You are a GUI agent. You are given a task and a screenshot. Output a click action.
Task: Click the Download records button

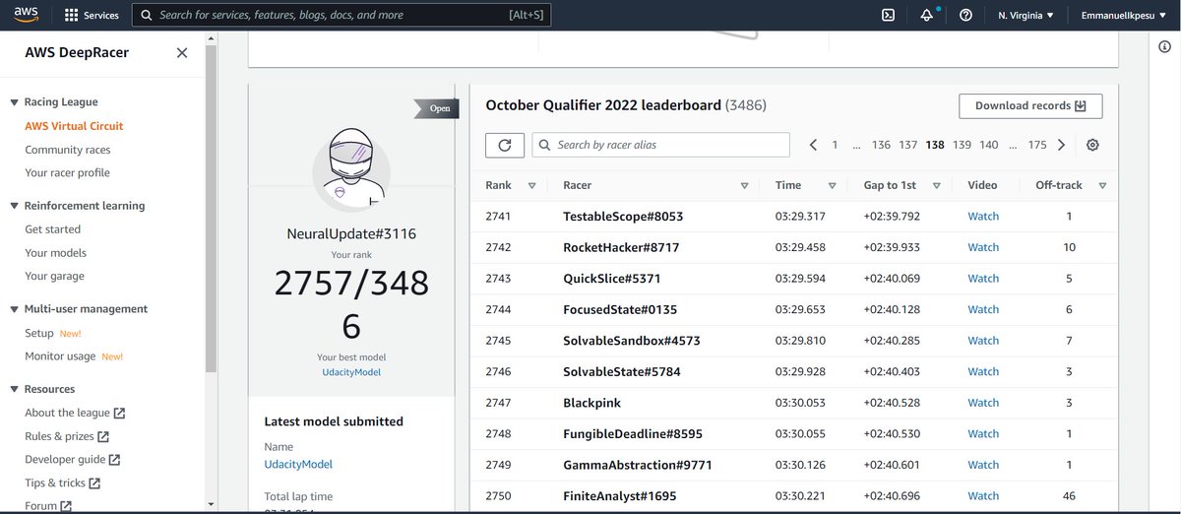(x=1030, y=106)
